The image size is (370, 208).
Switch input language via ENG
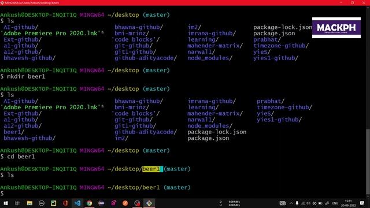(335, 203)
